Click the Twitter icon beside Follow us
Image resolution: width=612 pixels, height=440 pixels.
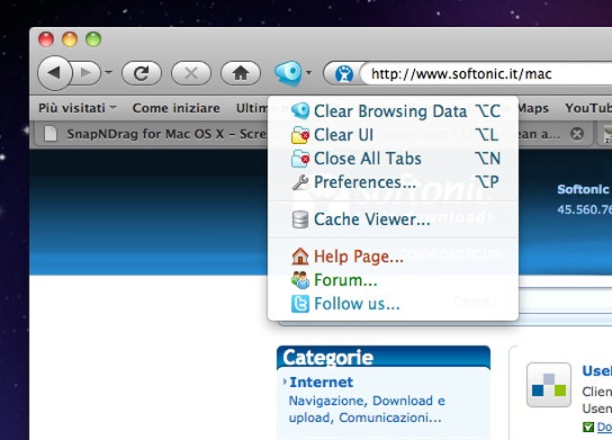click(300, 304)
